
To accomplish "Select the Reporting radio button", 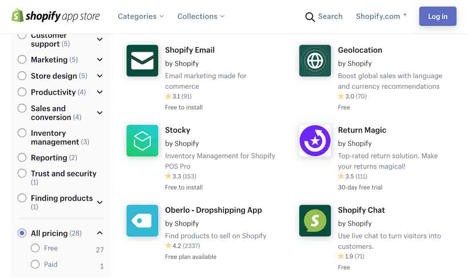I will [x=22, y=157].
